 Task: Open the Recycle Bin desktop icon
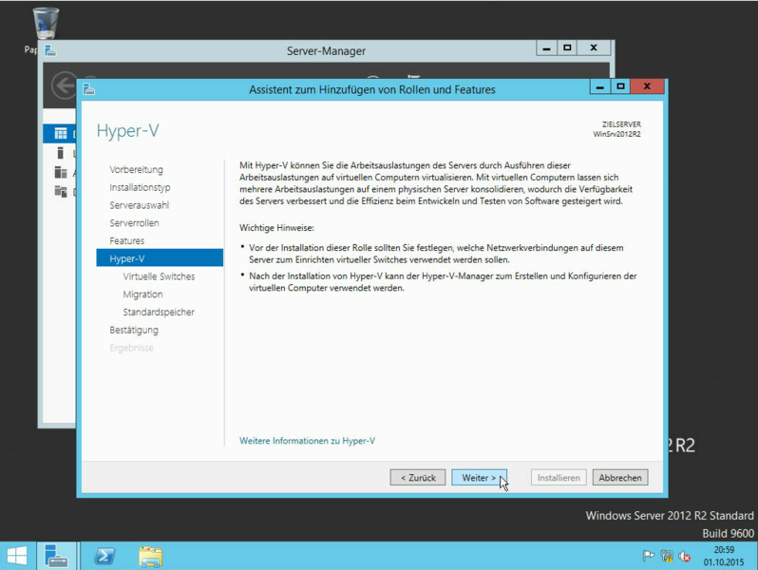[x=46, y=23]
